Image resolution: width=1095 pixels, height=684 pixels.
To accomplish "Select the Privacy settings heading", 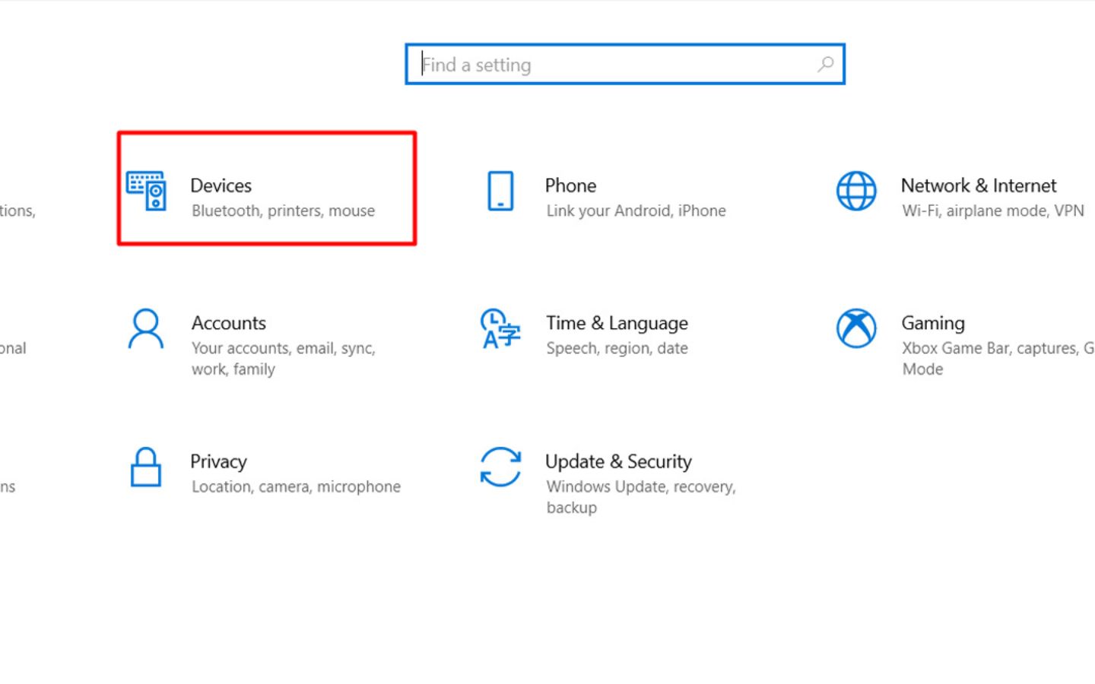I will point(218,461).
